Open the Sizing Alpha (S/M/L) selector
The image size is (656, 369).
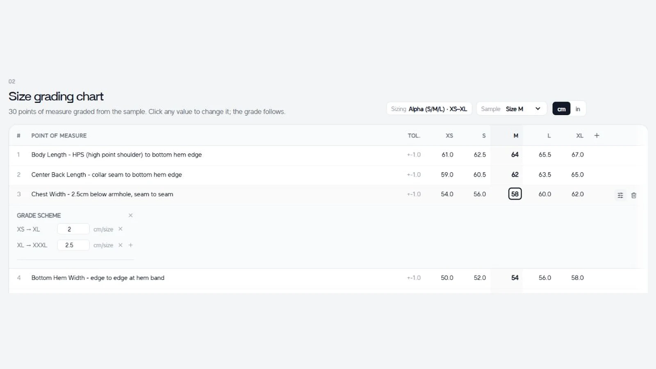429,109
